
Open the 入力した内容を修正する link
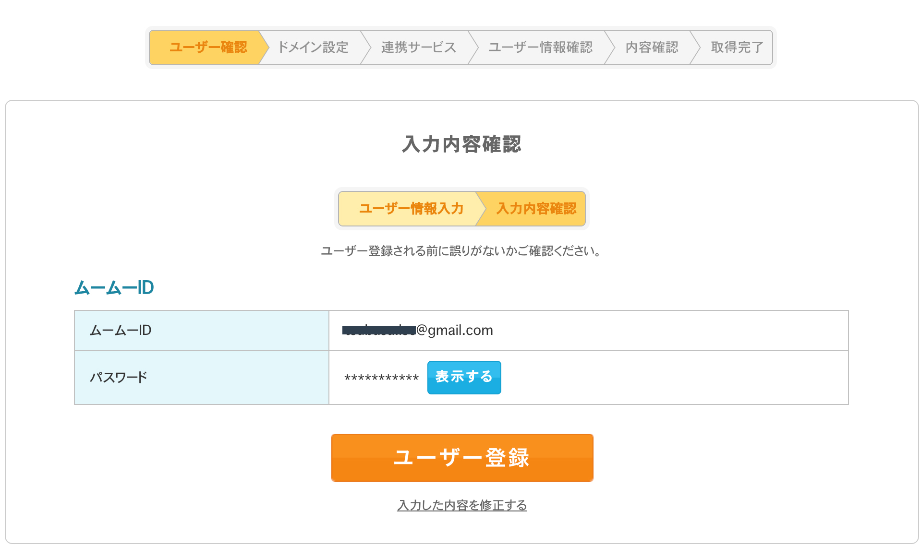tap(462, 505)
